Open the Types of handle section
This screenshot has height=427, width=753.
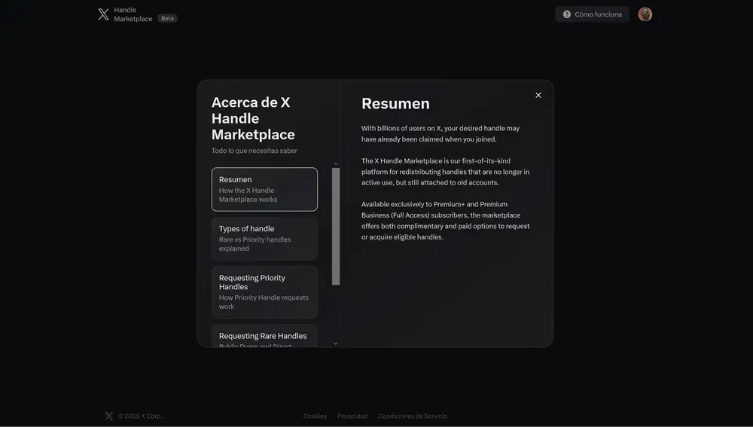(x=264, y=238)
